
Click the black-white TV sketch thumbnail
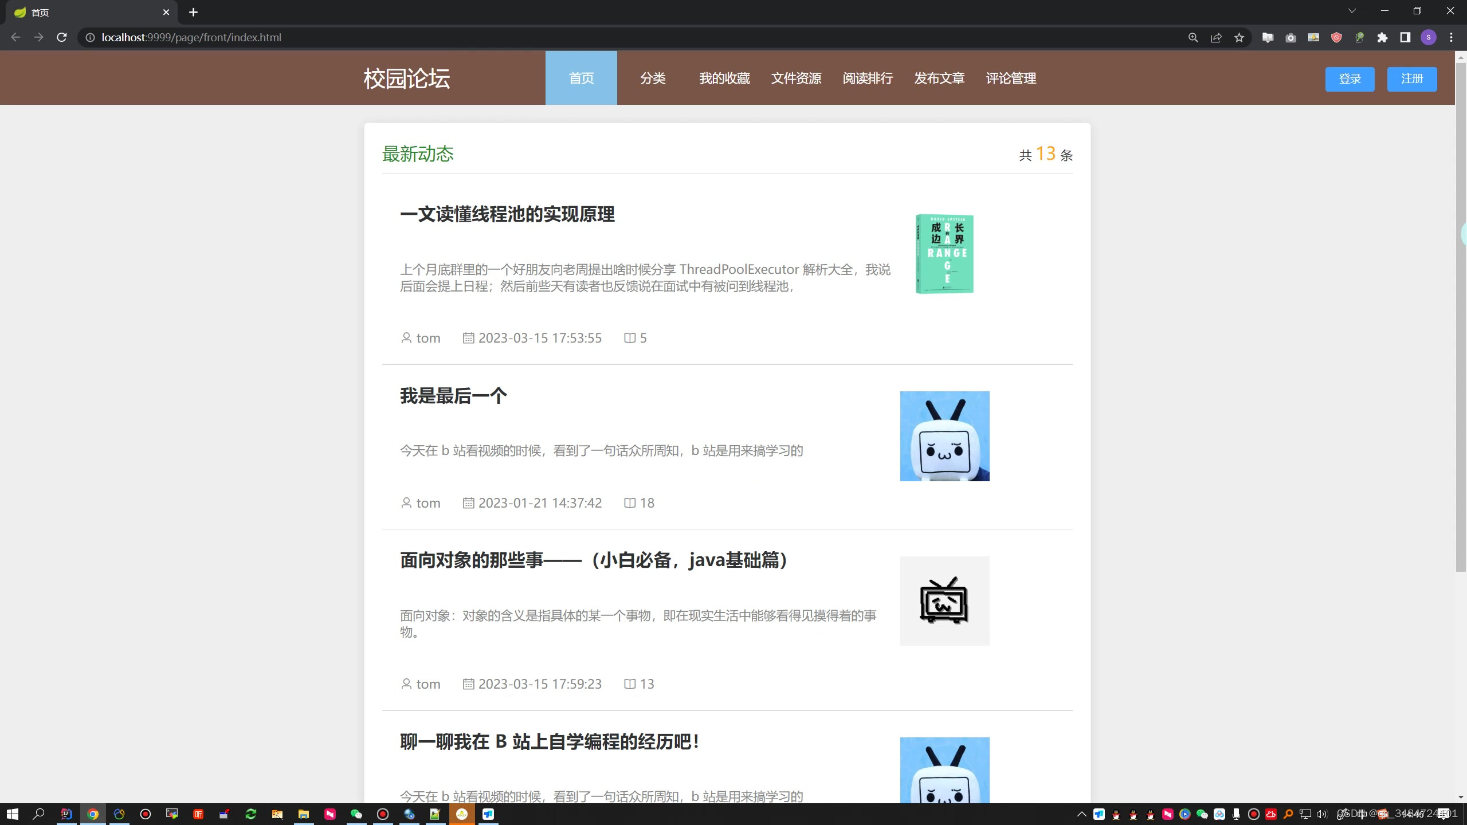tap(944, 601)
